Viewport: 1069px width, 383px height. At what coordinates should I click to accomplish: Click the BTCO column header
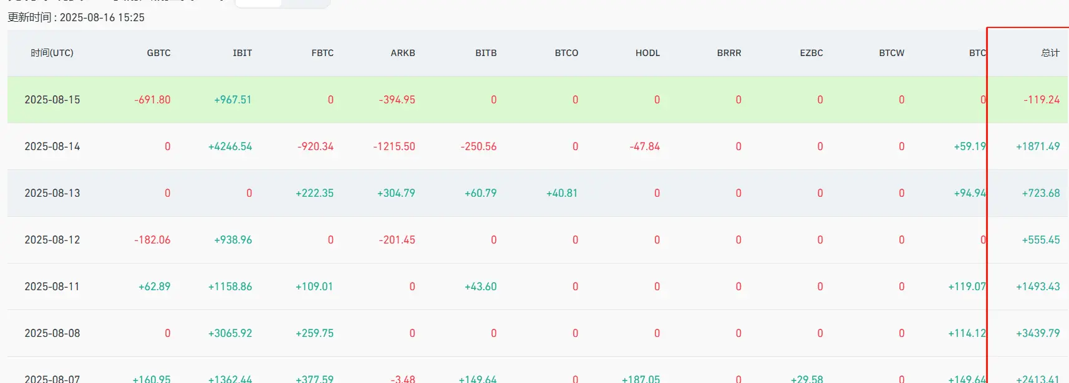566,53
